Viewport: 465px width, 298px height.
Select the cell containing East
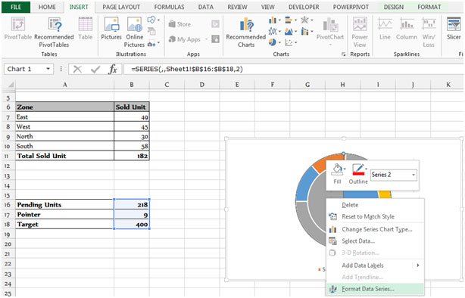(x=64, y=117)
